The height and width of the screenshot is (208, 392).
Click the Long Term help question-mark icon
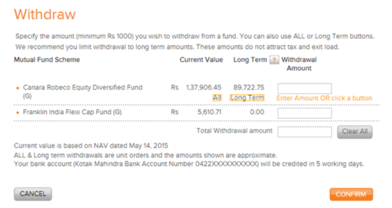(x=275, y=60)
